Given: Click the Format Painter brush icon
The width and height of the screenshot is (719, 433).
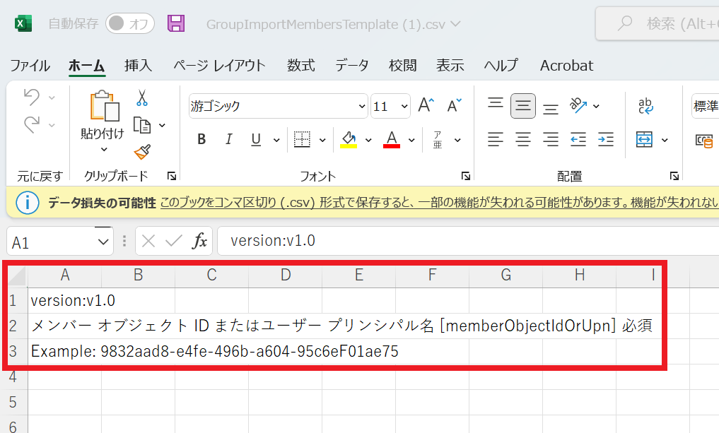Looking at the screenshot, I should (142, 151).
